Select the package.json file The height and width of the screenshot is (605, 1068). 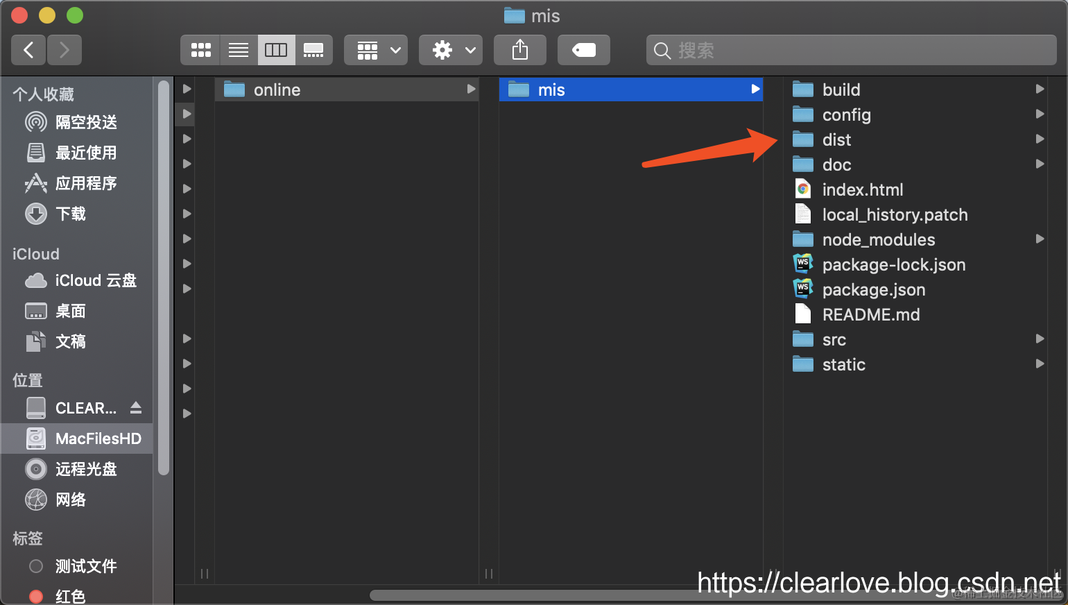915,289
